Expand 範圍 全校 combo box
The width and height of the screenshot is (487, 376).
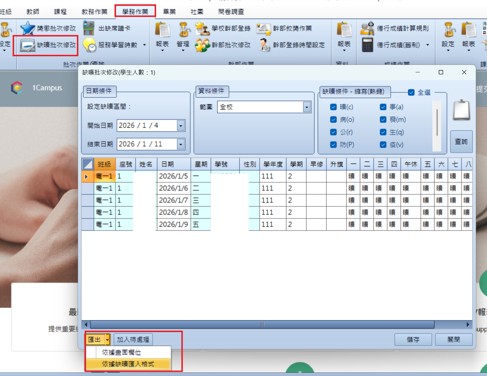307,107
